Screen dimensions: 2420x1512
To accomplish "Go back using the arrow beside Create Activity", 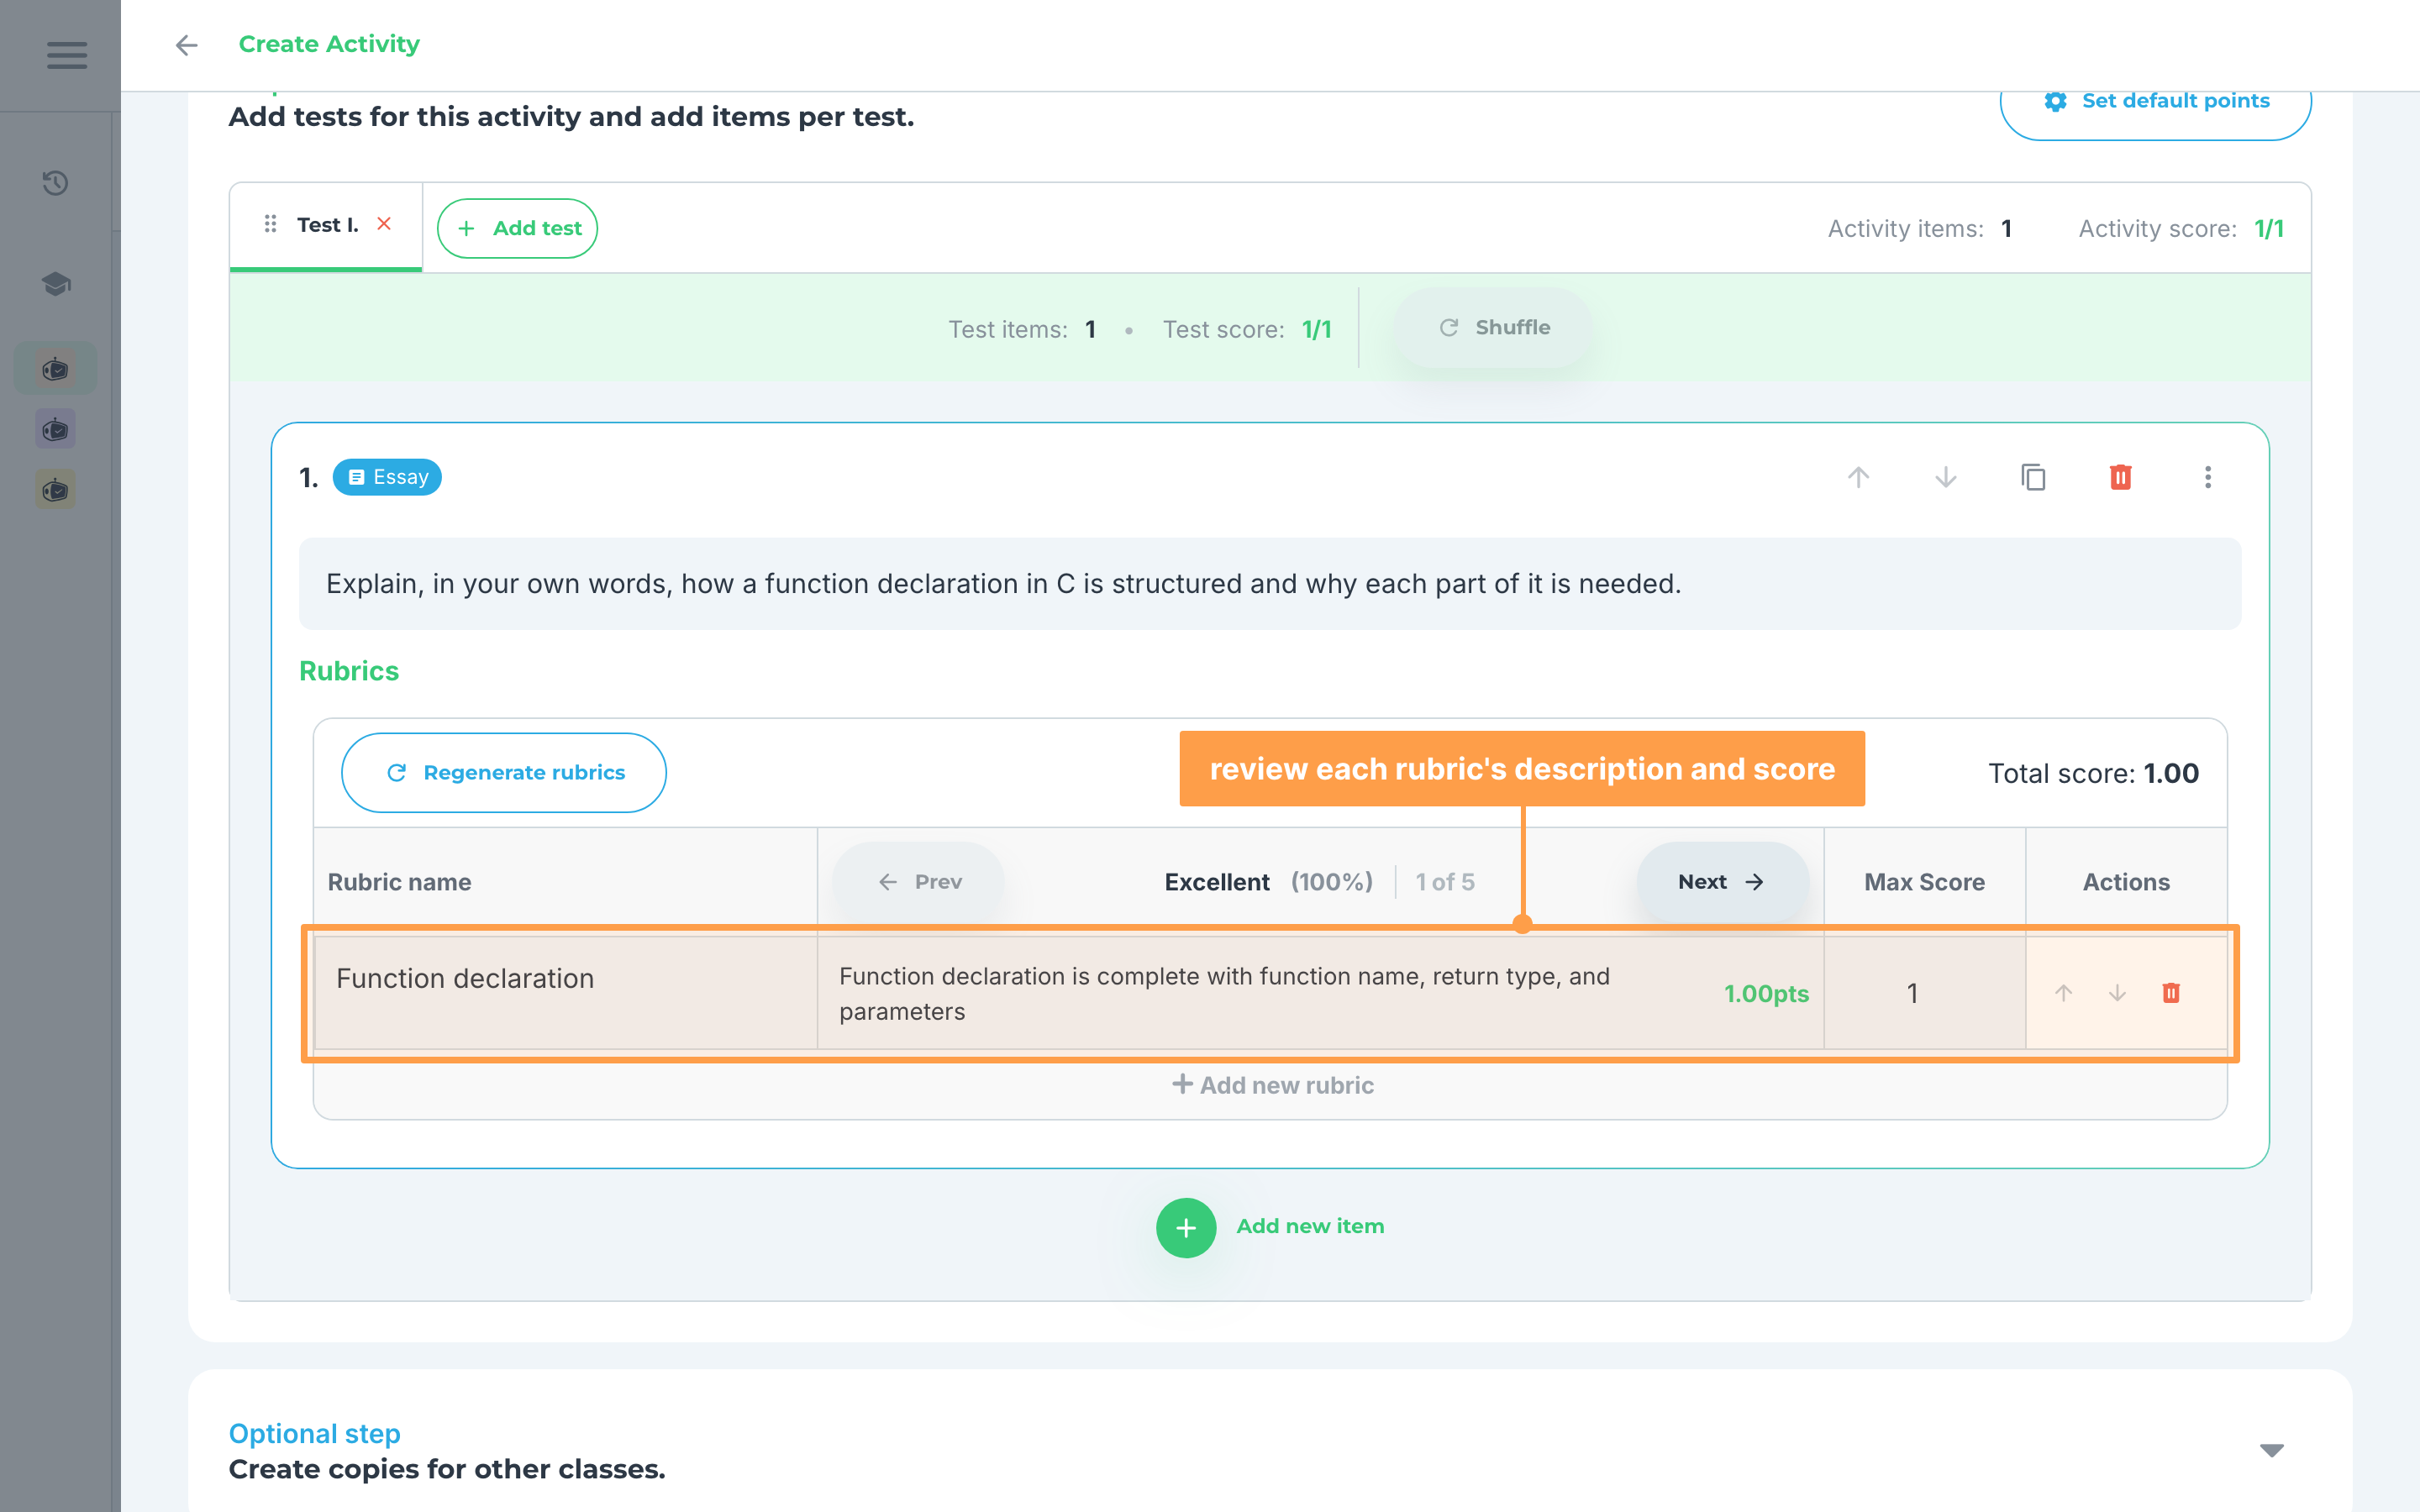I will coord(187,45).
